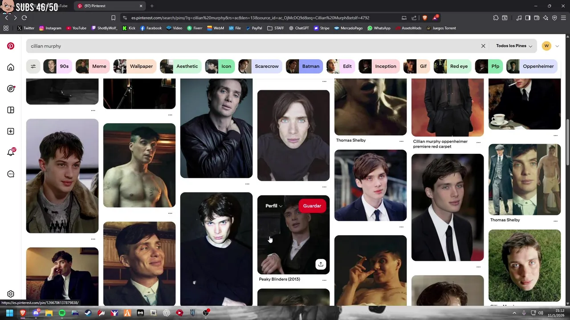Open Spotify from the taskbar
Viewport: 570px width, 320px height.
[62, 313]
